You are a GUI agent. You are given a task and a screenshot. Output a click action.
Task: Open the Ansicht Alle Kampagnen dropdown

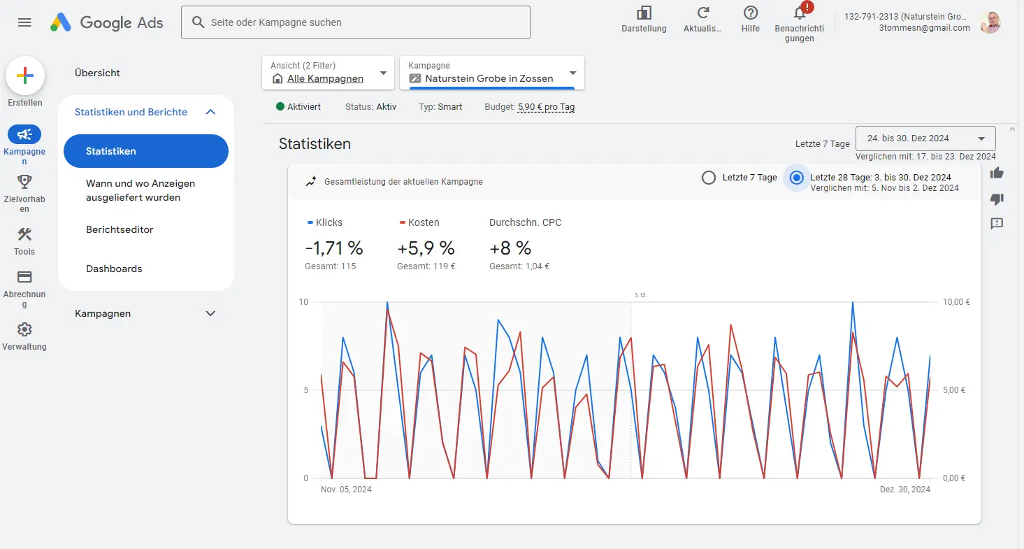pyautogui.click(x=328, y=73)
